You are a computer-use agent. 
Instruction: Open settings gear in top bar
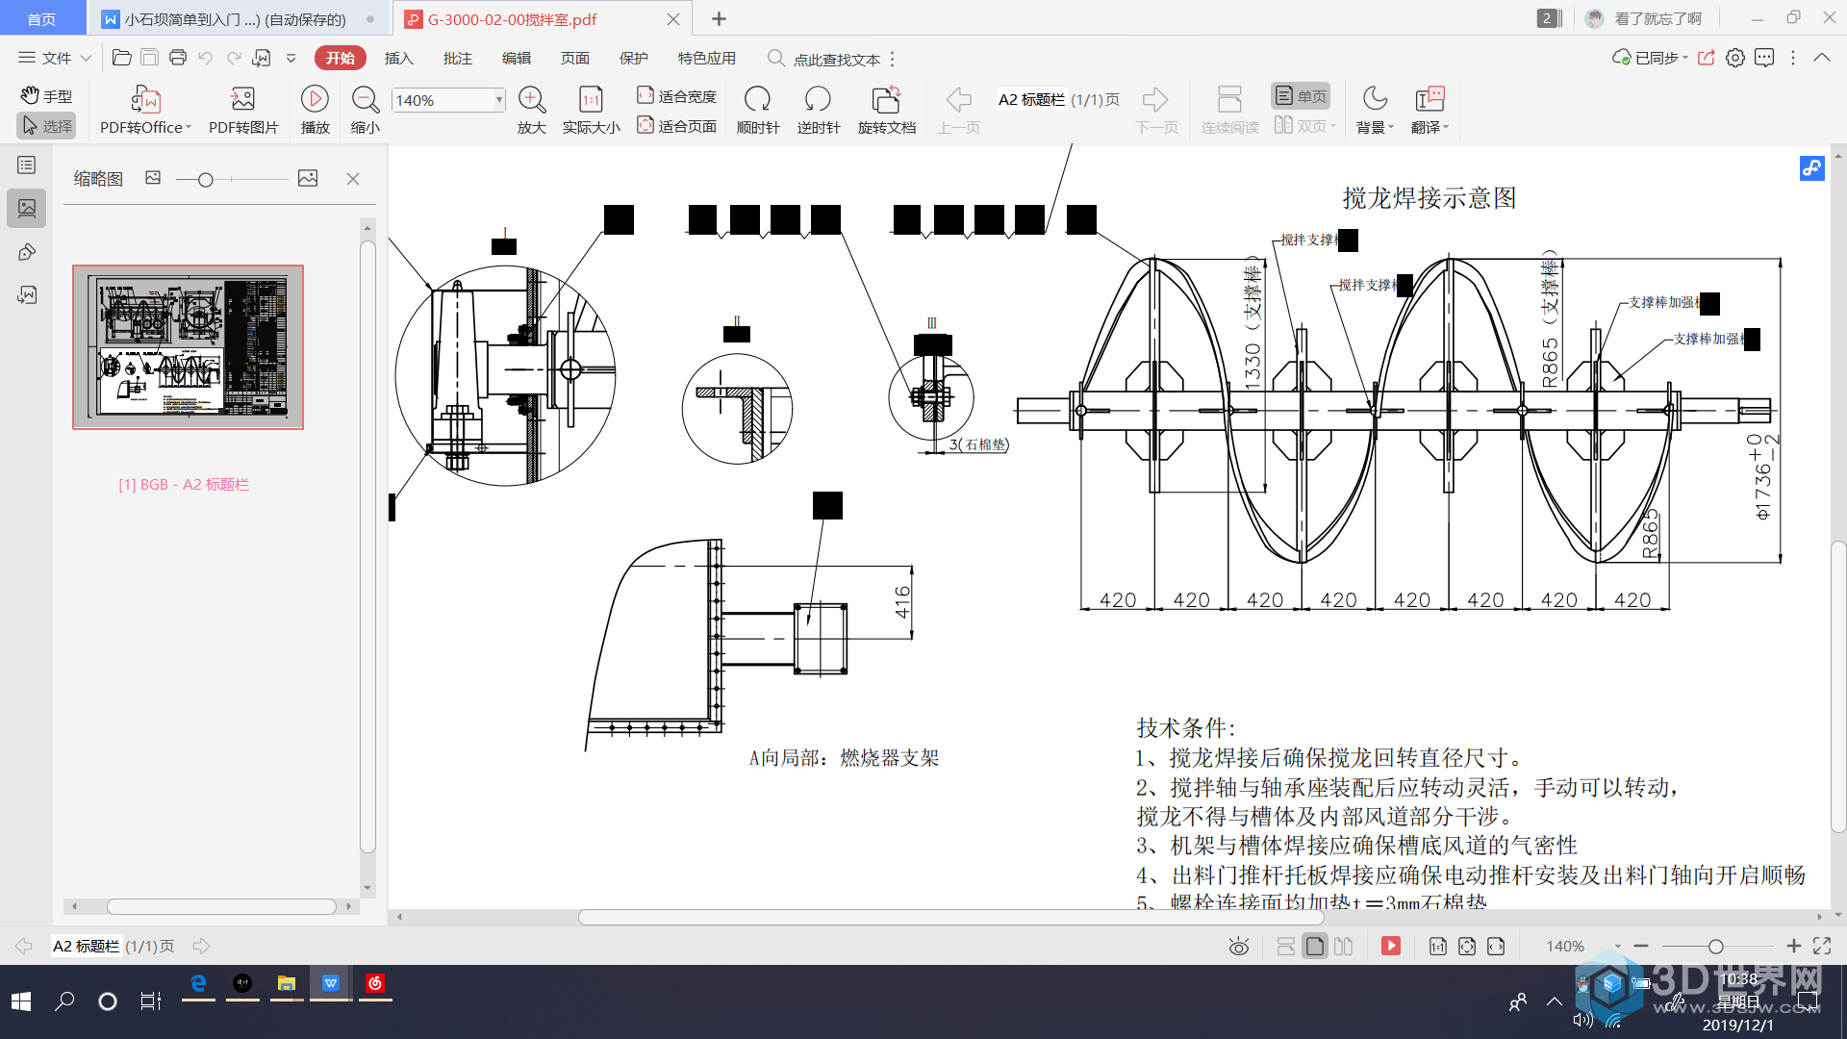coord(1735,58)
